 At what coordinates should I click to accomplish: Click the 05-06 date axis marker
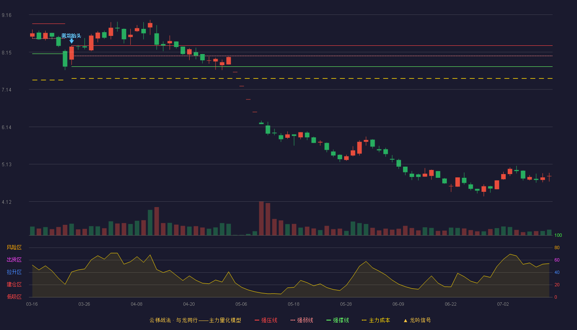241,304
